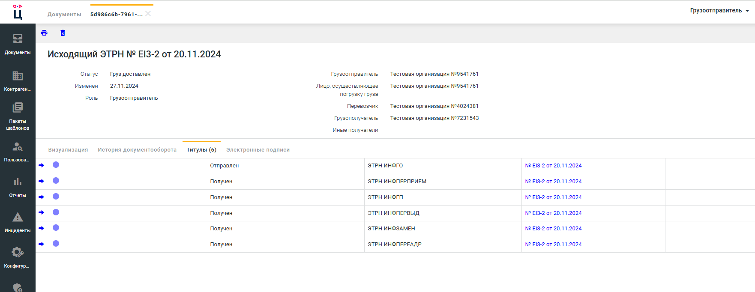Open Конфигурация section in sidebar

[18, 258]
